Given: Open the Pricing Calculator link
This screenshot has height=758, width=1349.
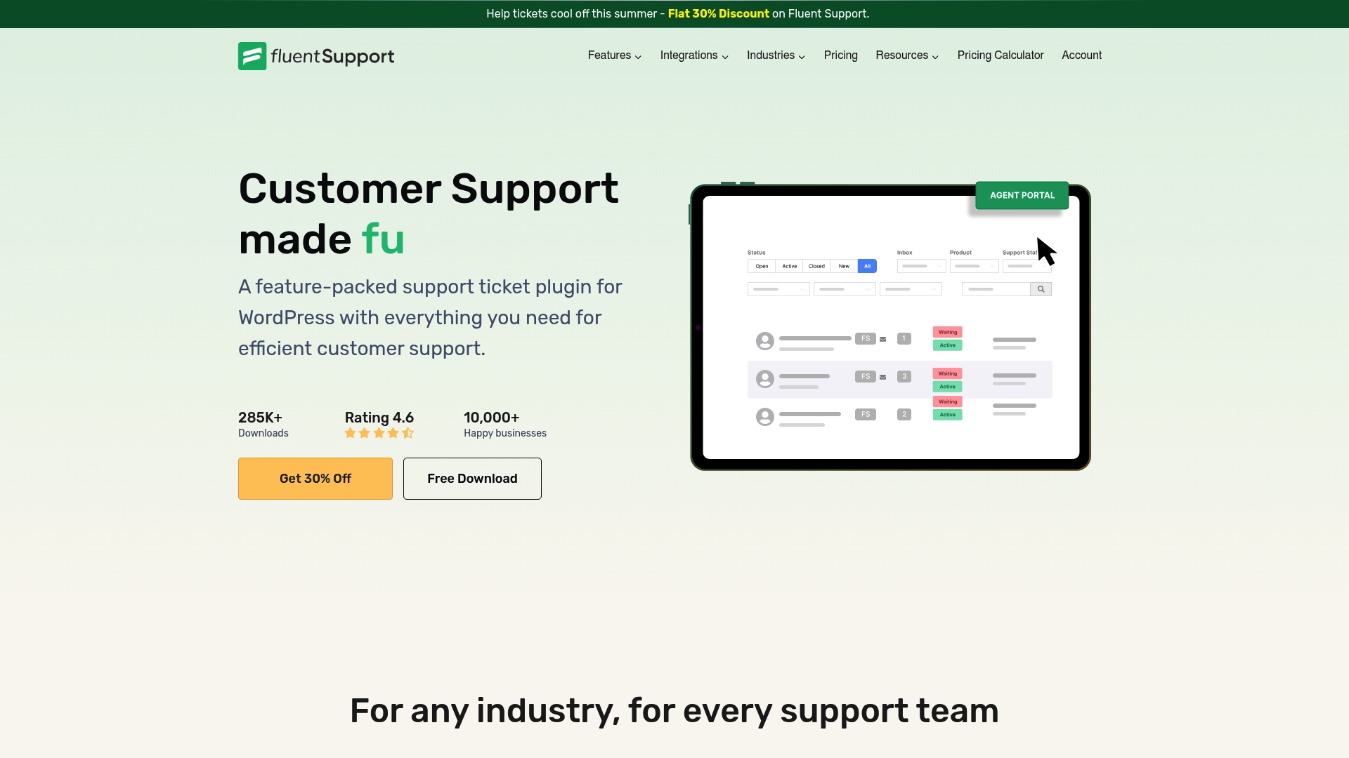Looking at the screenshot, I should click(1001, 55).
